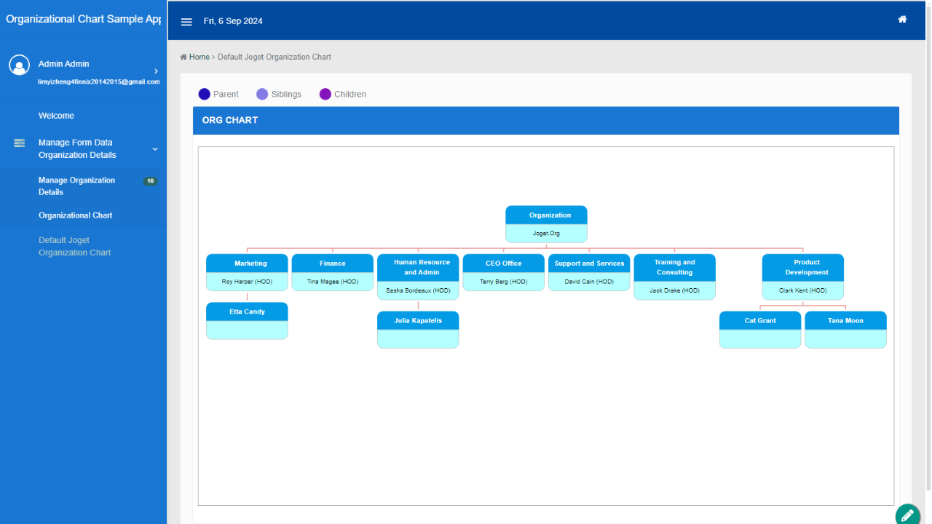The height and width of the screenshot is (524, 932).
Task: Click the hamburger menu icon
Action: pos(186,22)
